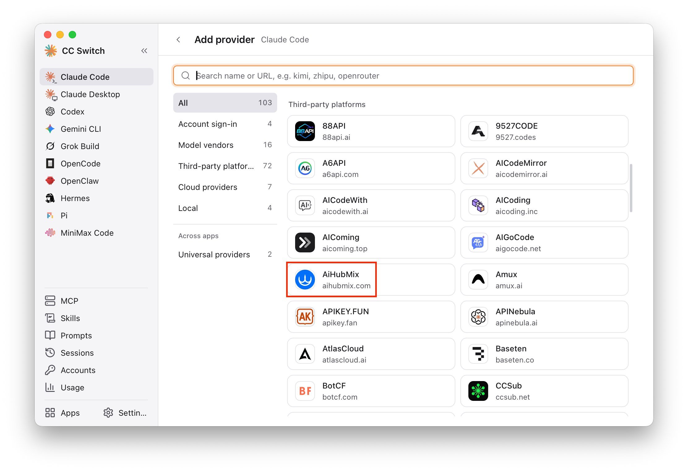Select Codex in the sidebar

(x=96, y=111)
